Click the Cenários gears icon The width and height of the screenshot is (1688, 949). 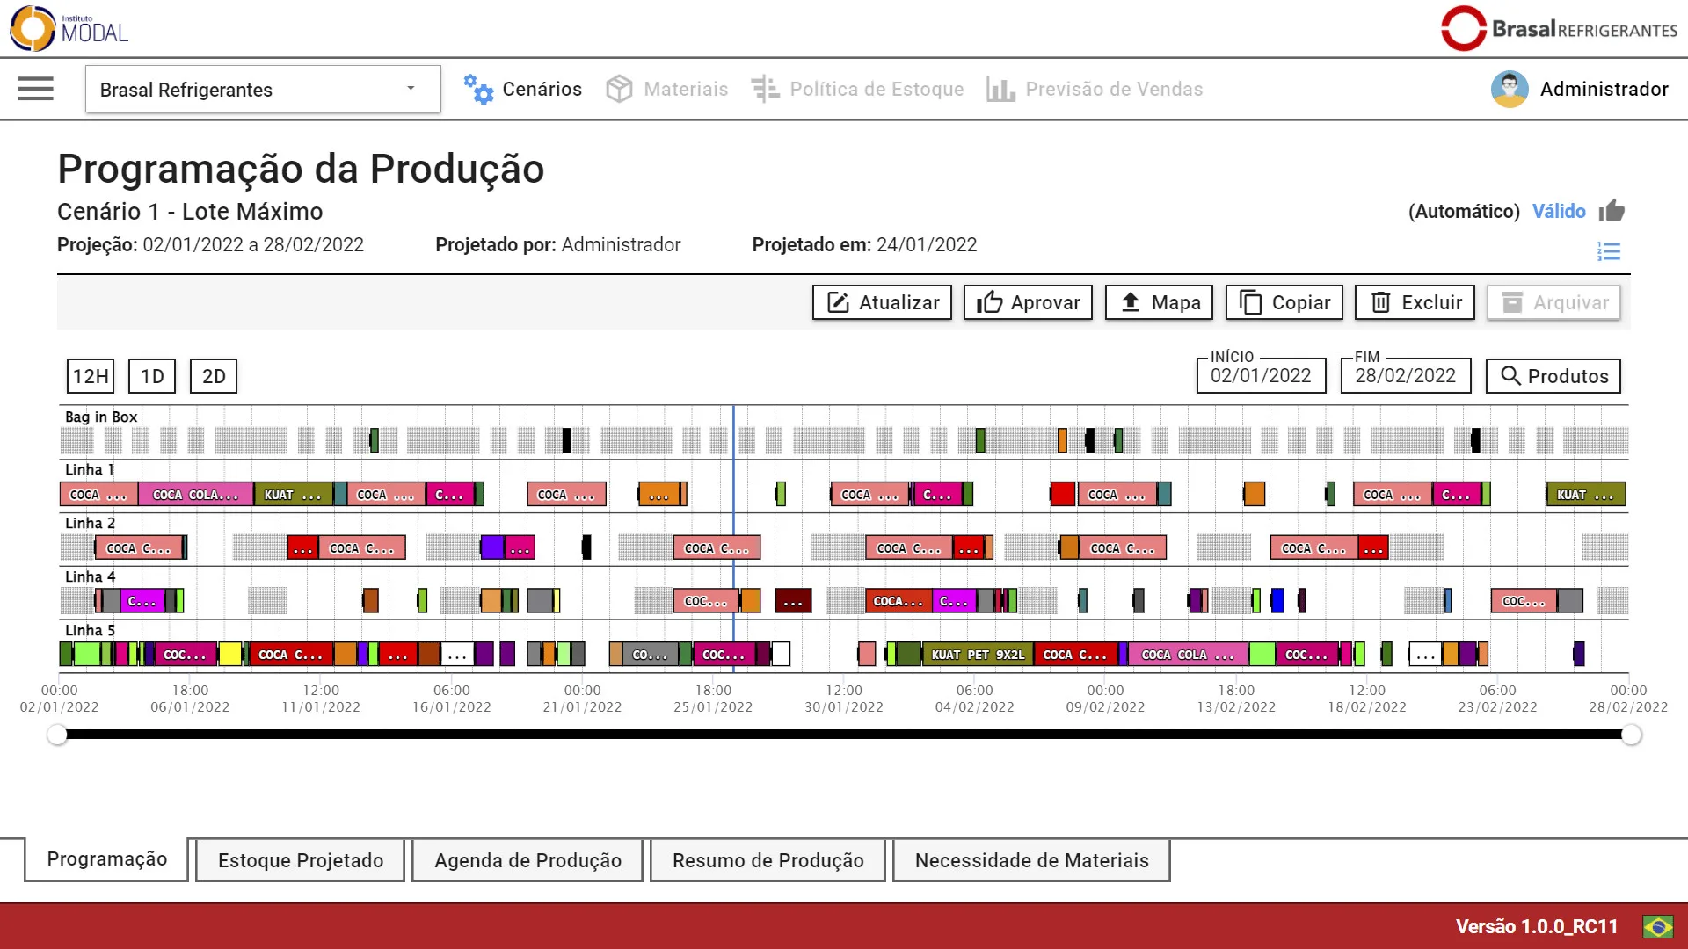pos(478,89)
